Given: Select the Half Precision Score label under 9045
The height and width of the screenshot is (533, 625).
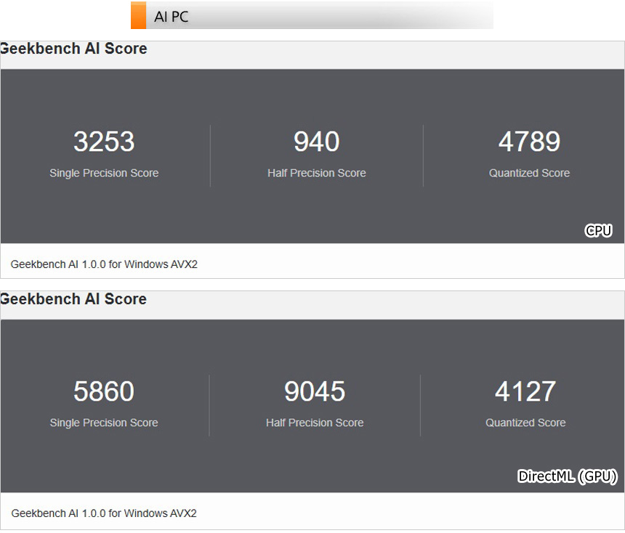Looking at the screenshot, I should click(x=315, y=423).
